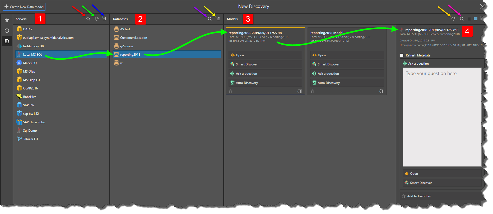Viewport: 493px width, 214px height.
Task: Open details panel icon on first model card
Action: click(x=300, y=91)
